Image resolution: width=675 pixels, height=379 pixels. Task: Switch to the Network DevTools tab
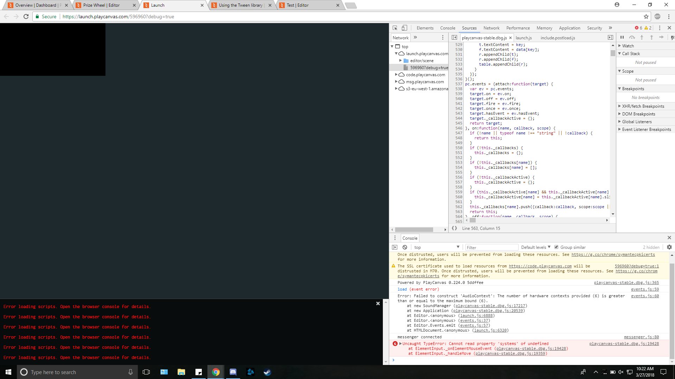click(491, 28)
